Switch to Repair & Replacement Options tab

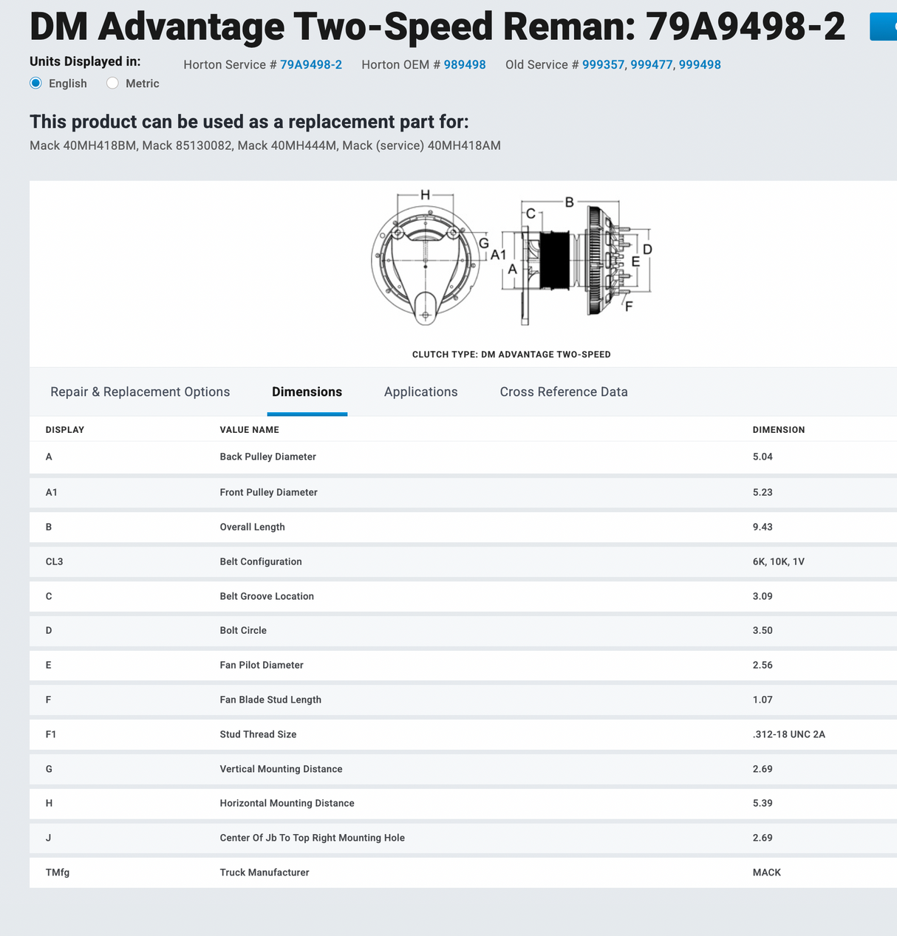click(140, 392)
